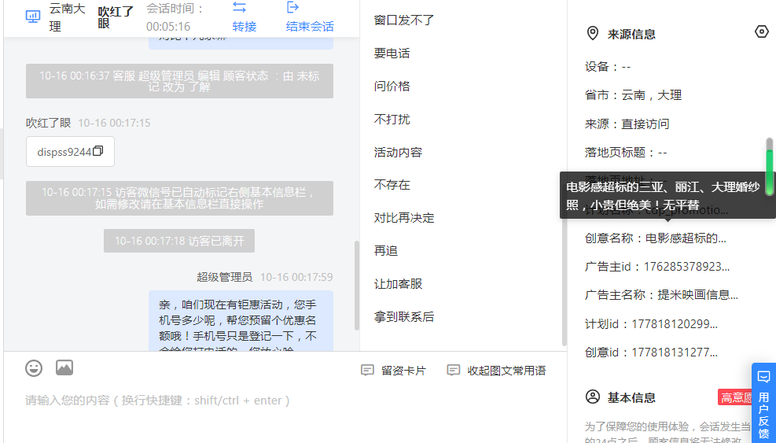
Task: End the session via 结束会话
Action: coord(310,26)
